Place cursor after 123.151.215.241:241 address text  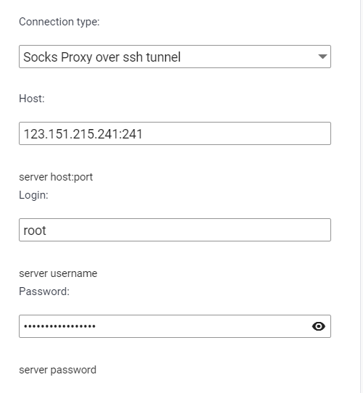point(143,134)
